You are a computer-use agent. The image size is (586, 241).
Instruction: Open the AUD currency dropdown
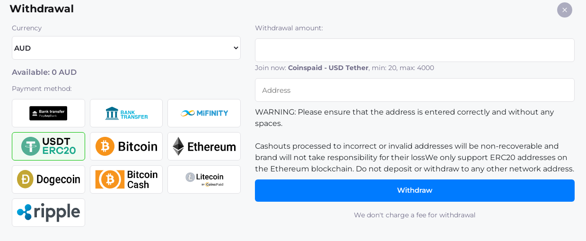click(x=126, y=48)
